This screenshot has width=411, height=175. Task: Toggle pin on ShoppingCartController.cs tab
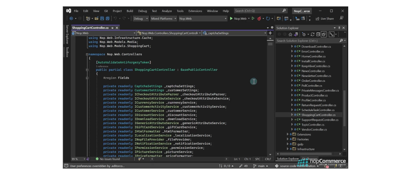pos(112,28)
